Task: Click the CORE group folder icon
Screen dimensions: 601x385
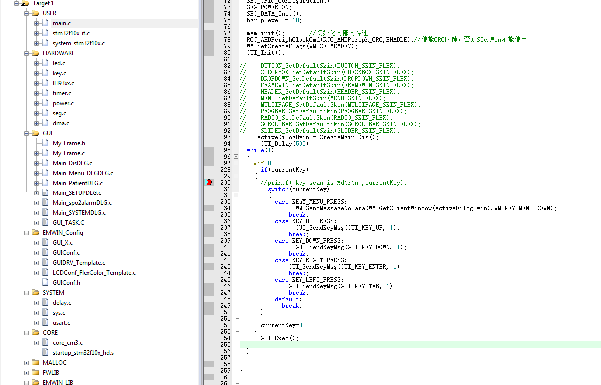Action: coord(35,333)
